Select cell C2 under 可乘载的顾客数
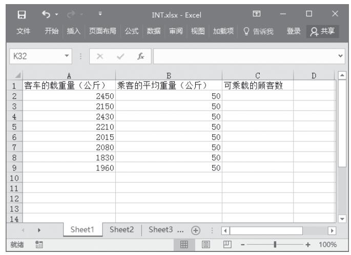 click(257, 96)
